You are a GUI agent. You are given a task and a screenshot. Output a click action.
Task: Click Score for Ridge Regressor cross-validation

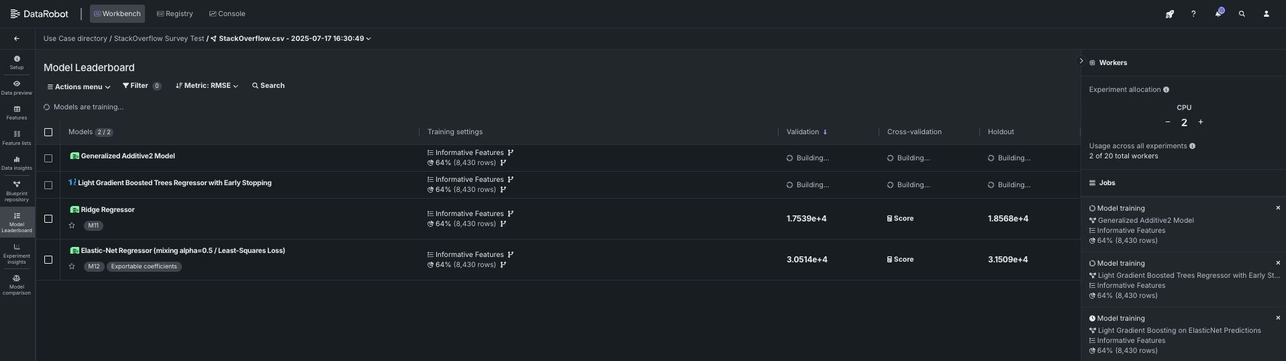click(900, 219)
